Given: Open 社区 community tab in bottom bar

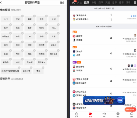Looking at the screenshot, I should 118,115.
